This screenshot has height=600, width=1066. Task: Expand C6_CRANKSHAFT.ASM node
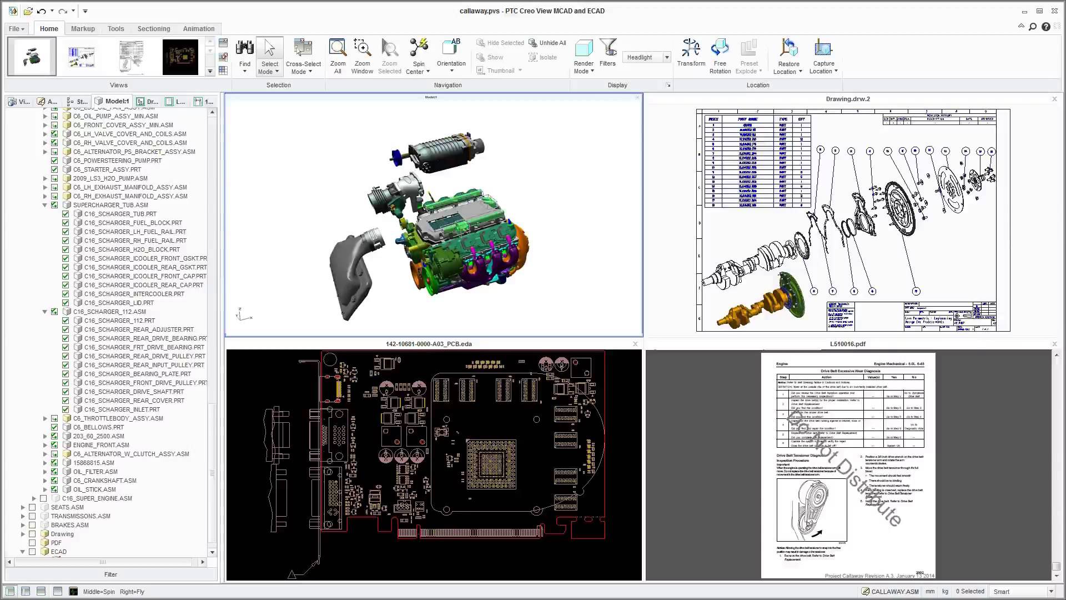[x=45, y=481]
